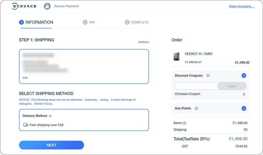Click the help icon beside Discount Coupons

pos(208,76)
